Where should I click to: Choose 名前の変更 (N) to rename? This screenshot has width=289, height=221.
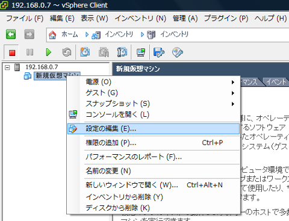click(154, 171)
